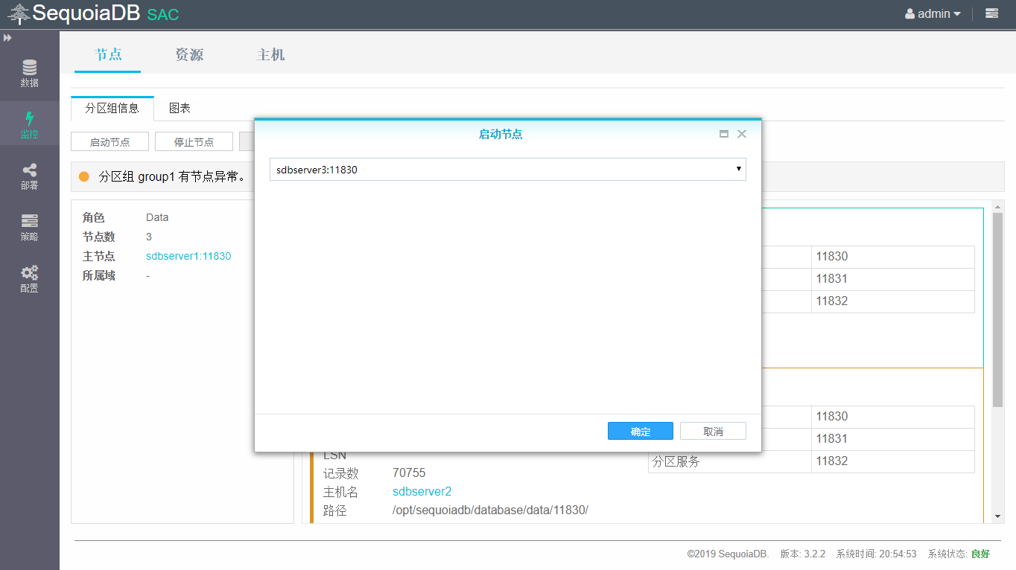Viewport: 1016px width, 570px height.
Task: Click the 系统时间 20:54:53 text
Action: coord(876,554)
